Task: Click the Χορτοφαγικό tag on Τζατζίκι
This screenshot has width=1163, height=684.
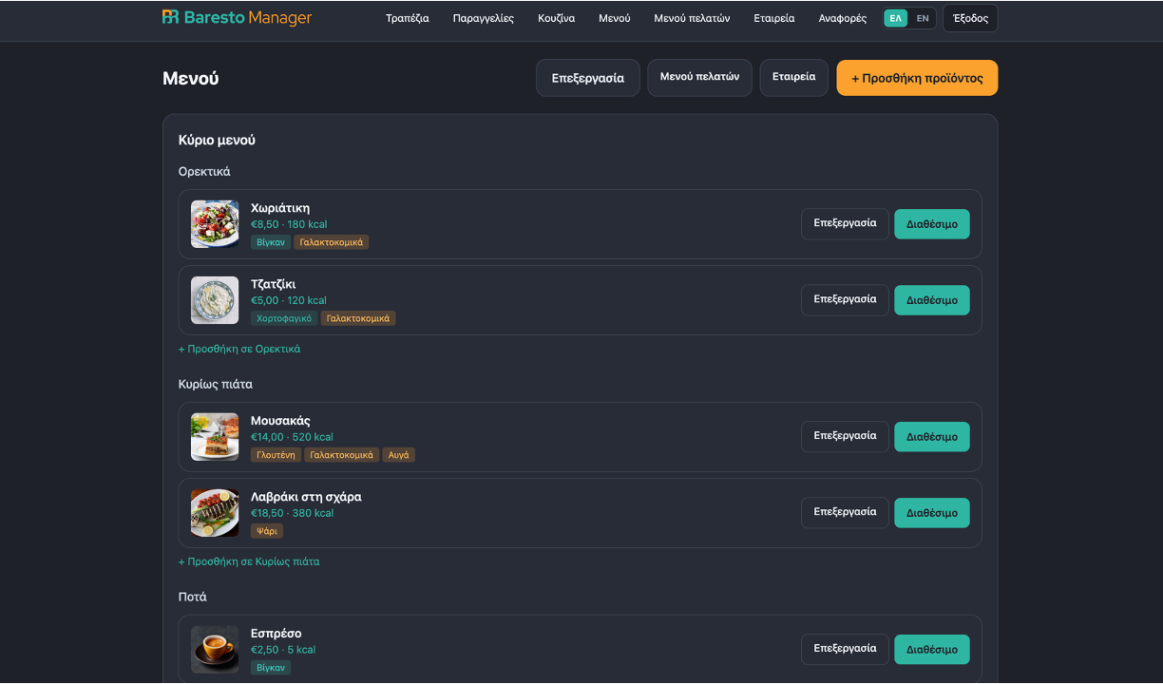Action: tap(284, 318)
